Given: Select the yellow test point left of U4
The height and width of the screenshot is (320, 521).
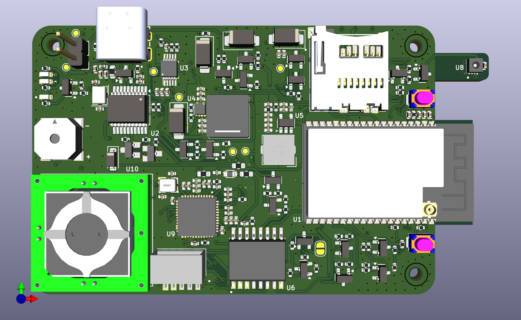Looking at the screenshot, I should click(x=179, y=97).
